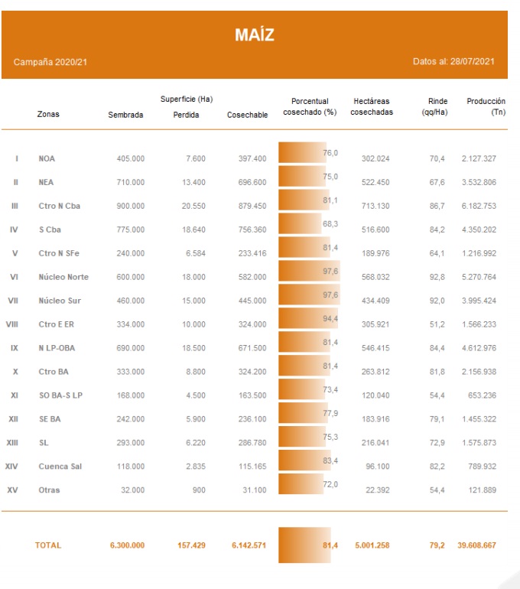The height and width of the screenshot is (589, 520).
Task: Select the Sembrada column header
Action: pyautogui.click(x=125, y=115)
